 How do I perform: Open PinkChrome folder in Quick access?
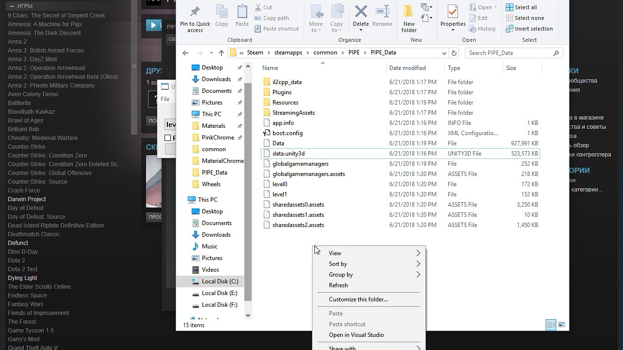click(x=218, y=138)
